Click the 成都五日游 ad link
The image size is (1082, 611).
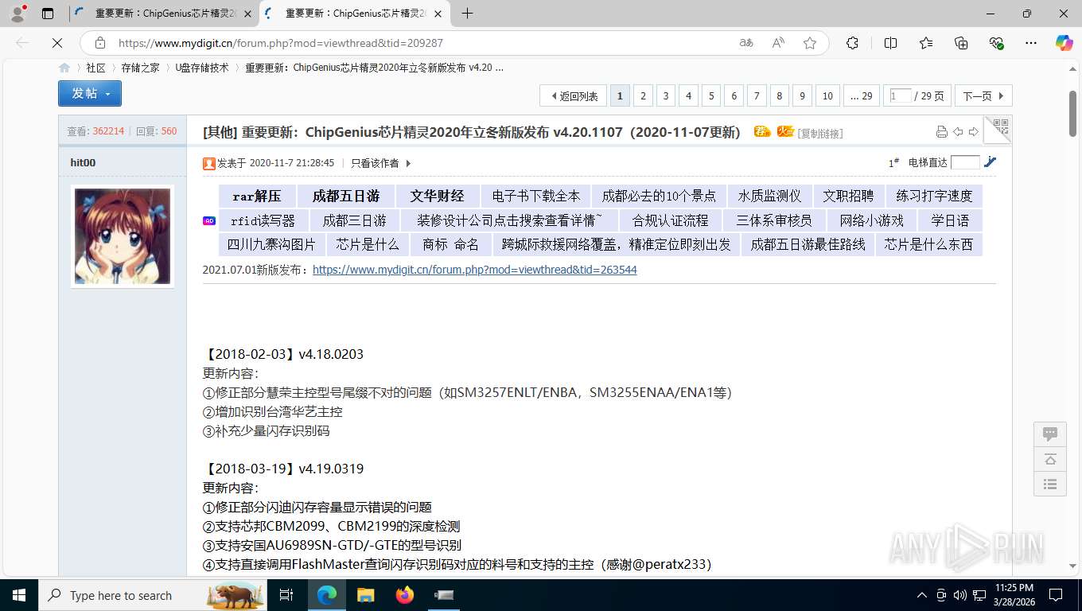(346, 196)
